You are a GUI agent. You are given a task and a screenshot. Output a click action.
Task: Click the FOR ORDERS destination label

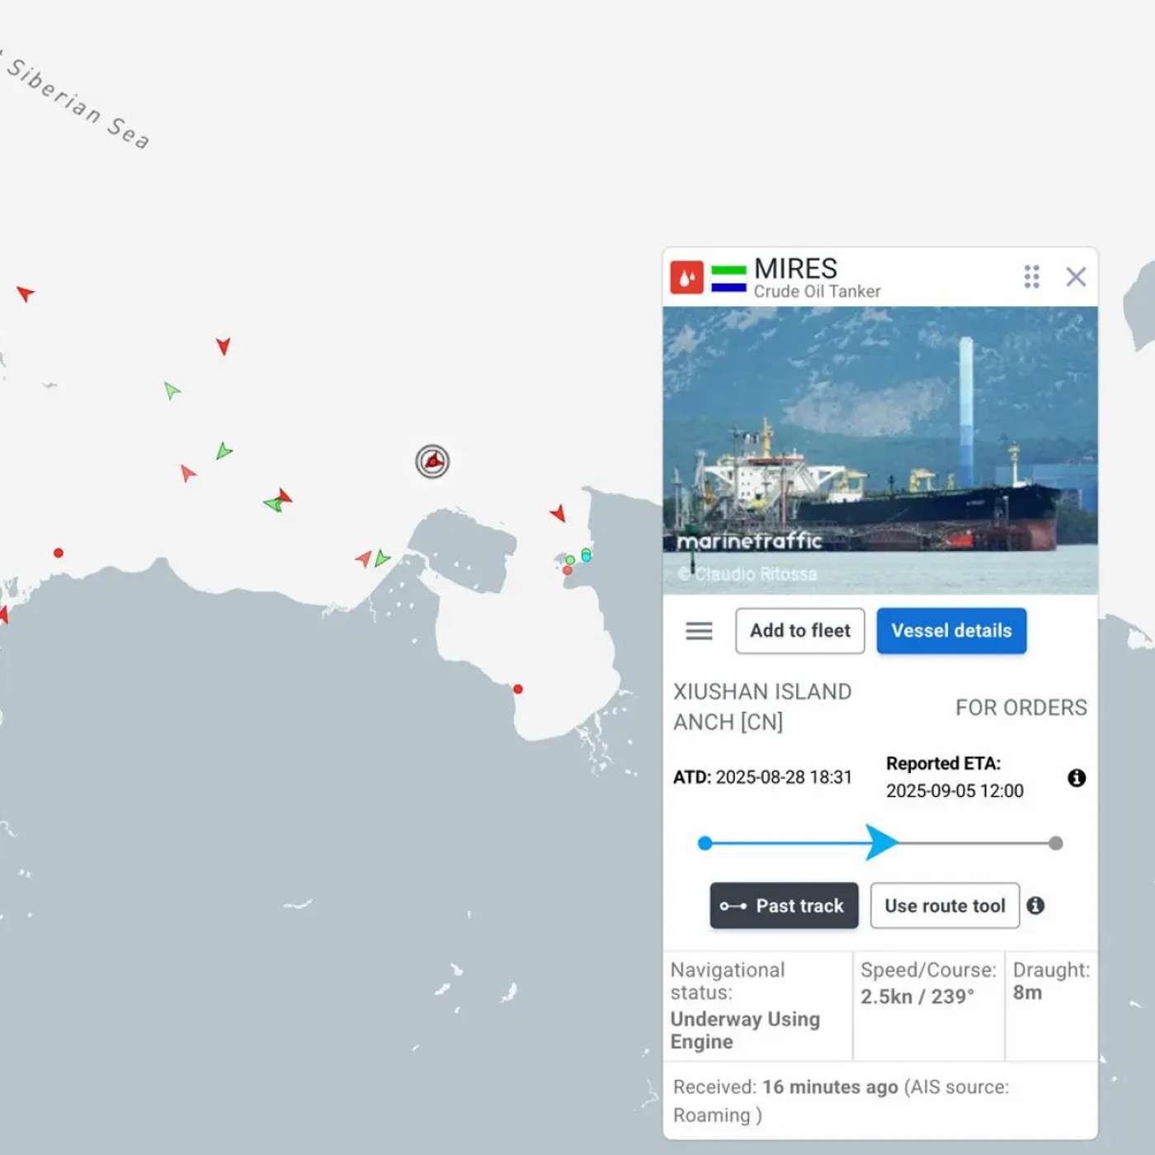(1021, 708)
